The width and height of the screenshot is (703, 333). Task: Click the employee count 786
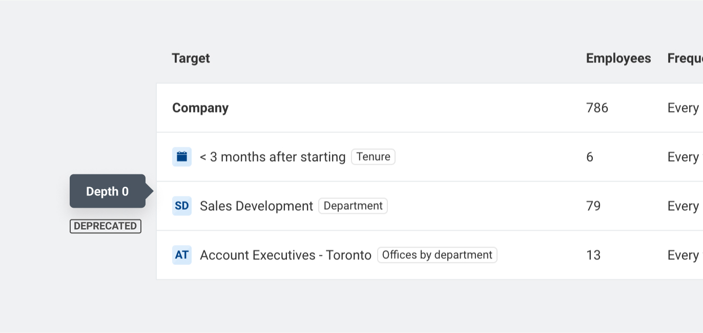(597, 108)
